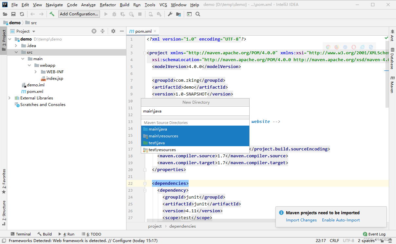Open Settings via the wrench icon
This screenshot has height=244, width=396.
(170, 14)
